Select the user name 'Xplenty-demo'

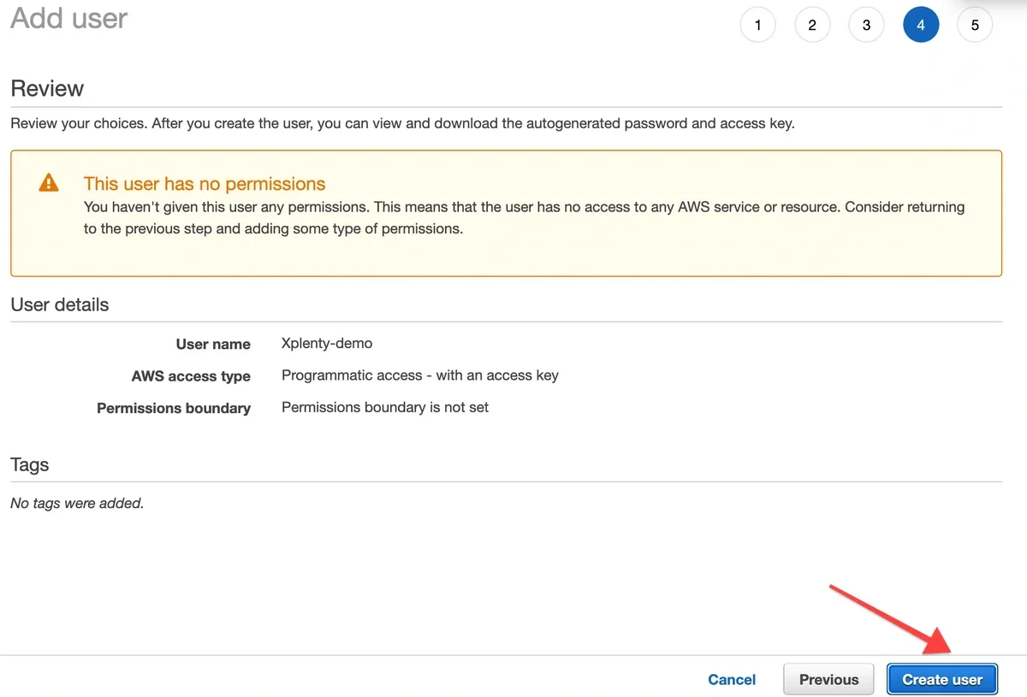326,343
